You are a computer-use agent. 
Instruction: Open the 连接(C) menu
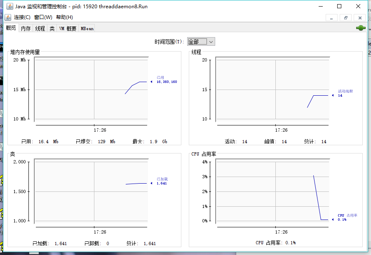[22, 17]
